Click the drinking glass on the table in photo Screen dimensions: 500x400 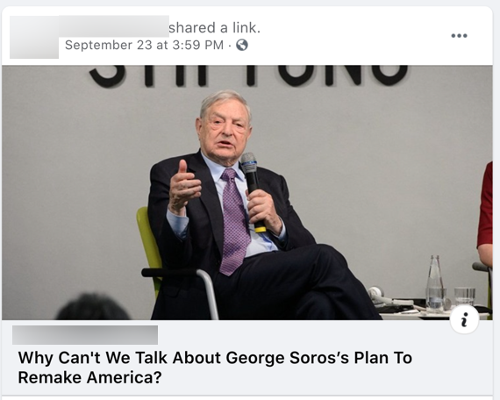point(465,297)
